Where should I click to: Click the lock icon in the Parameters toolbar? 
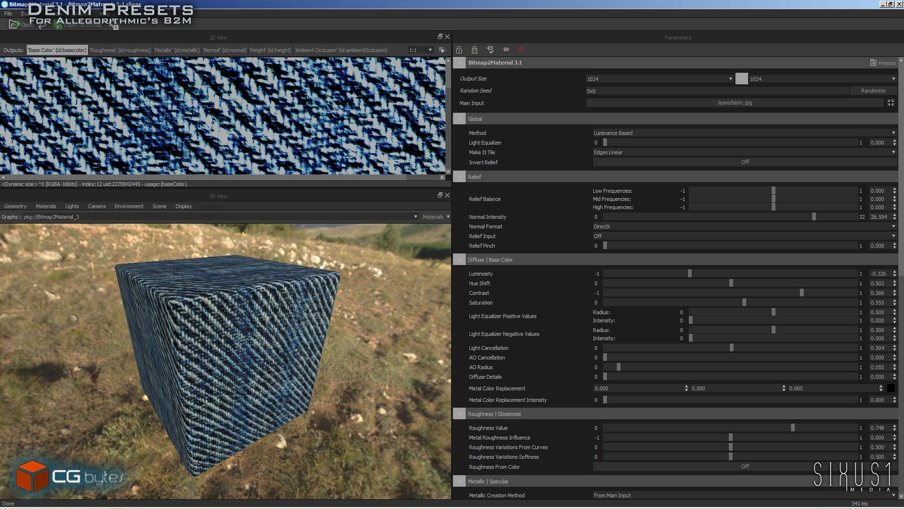pyautogui.click(x=459, y=49)
